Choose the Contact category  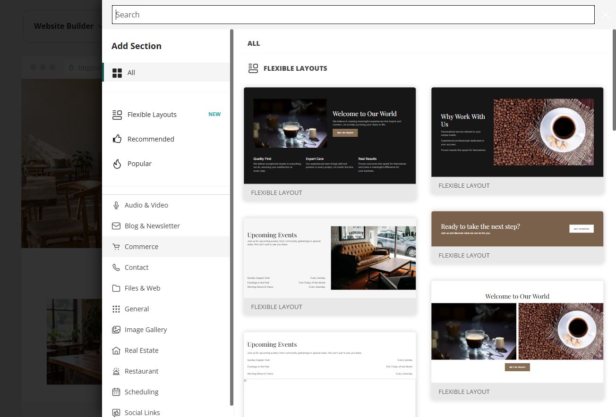[166, 267]
